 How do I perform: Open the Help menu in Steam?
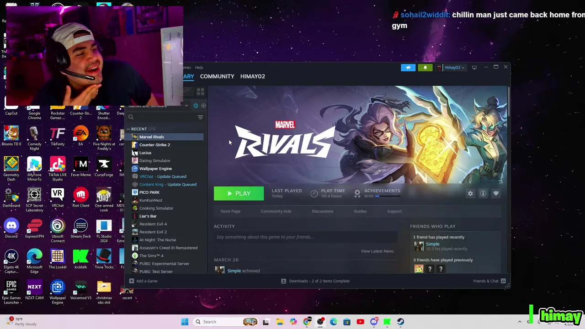[x=199, y=68]
